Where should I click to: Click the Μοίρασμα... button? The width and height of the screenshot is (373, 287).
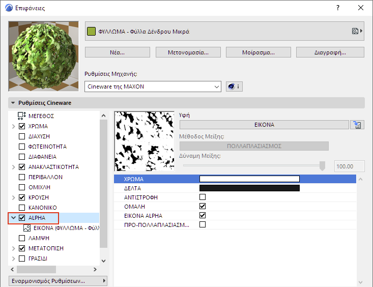(259, 52)
